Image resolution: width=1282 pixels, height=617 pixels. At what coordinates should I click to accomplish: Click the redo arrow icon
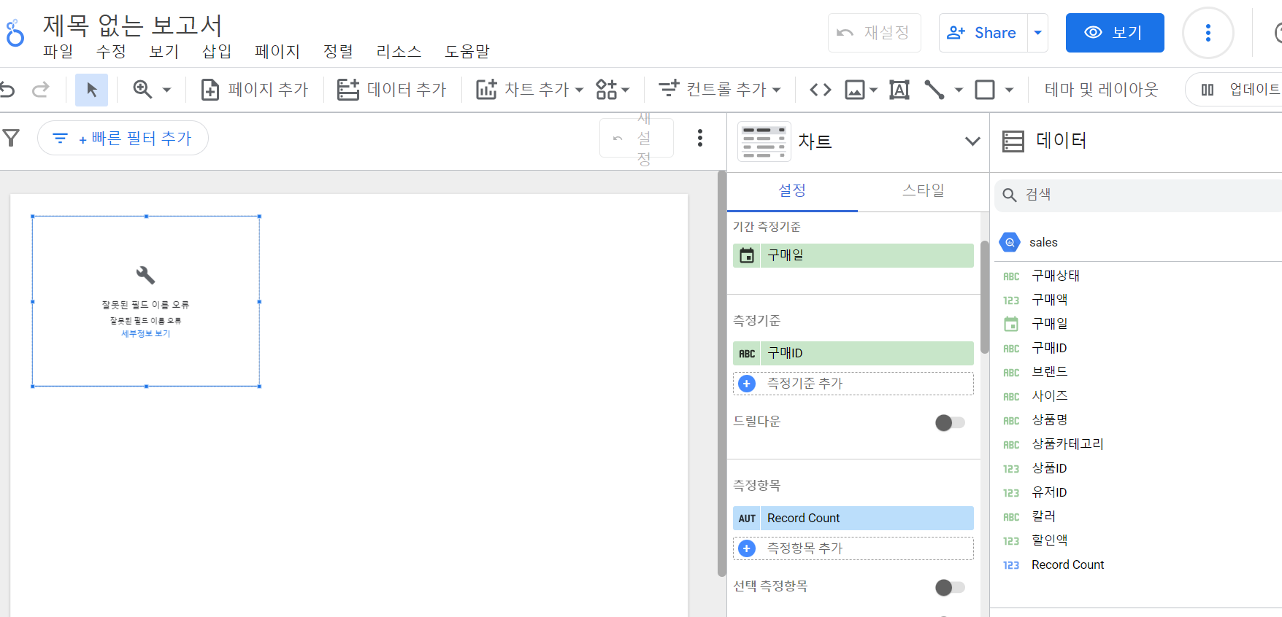41,90
